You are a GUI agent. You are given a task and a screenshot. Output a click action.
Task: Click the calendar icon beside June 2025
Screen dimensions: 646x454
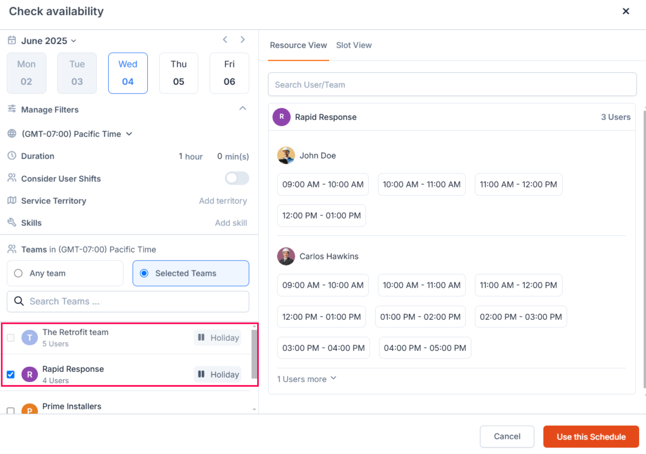(x=12, y=41)
